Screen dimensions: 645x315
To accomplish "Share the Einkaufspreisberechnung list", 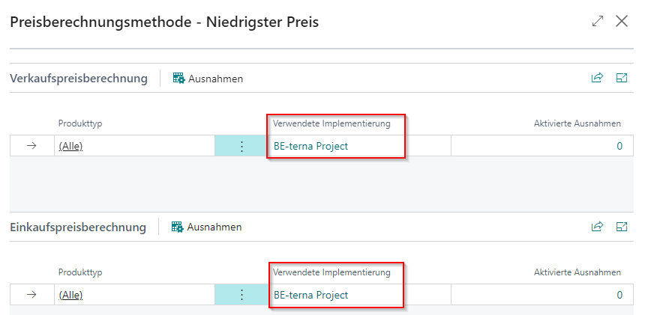I will (x=597, y=227).
